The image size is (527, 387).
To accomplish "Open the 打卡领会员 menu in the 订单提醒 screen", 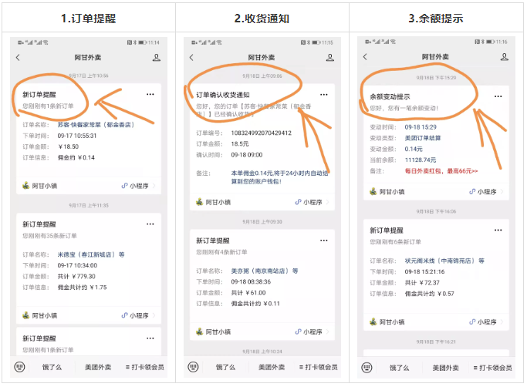I will click(x=145, y=367).
